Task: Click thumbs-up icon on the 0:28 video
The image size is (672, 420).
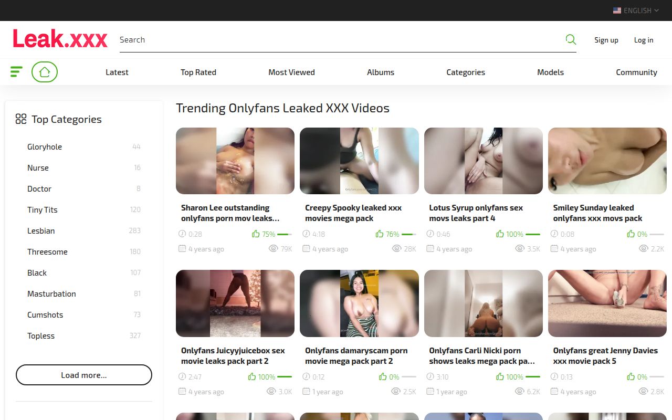Action: click(256, 234)
